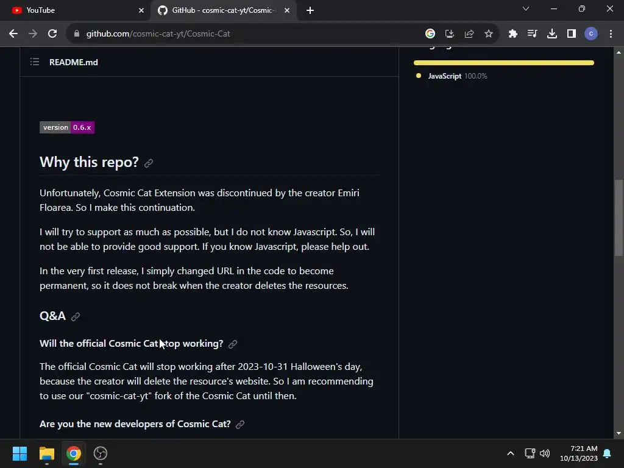Viewport: 624px width, 468px height.
Task: Click Chrome icon in taskbar
Action: (74, 453)
